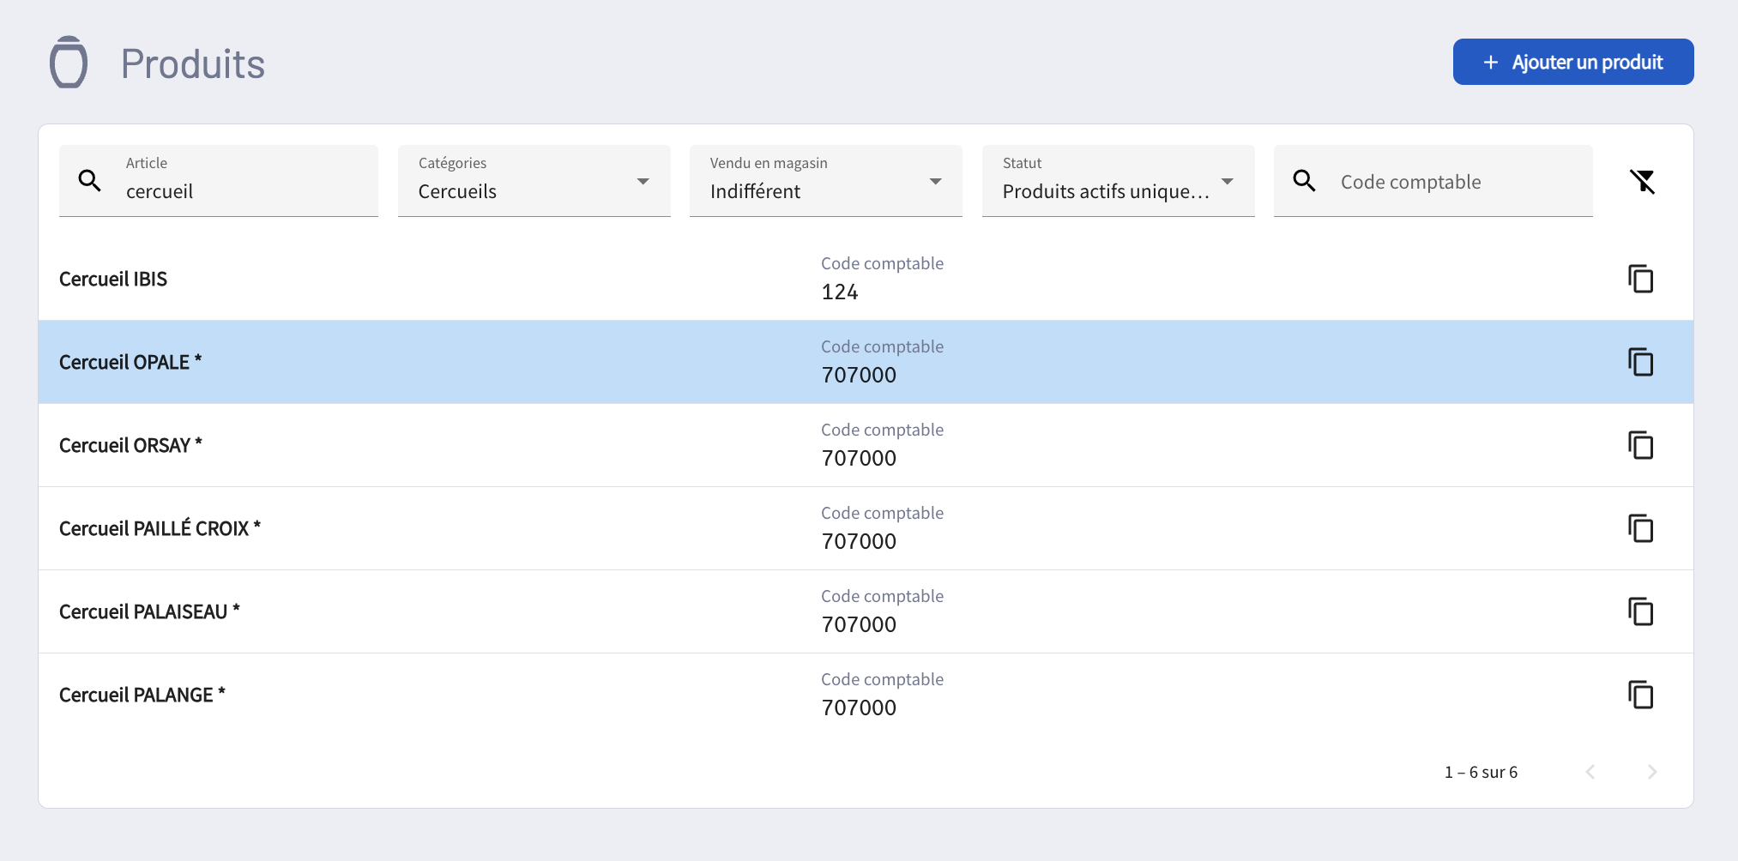Viewport: 1738px width, 861px height.
Task: Click the Ajouter un produit button
Action: [1572, 62]
